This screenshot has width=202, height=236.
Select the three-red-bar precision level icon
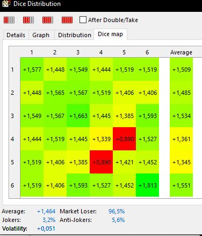pos(28,20)
